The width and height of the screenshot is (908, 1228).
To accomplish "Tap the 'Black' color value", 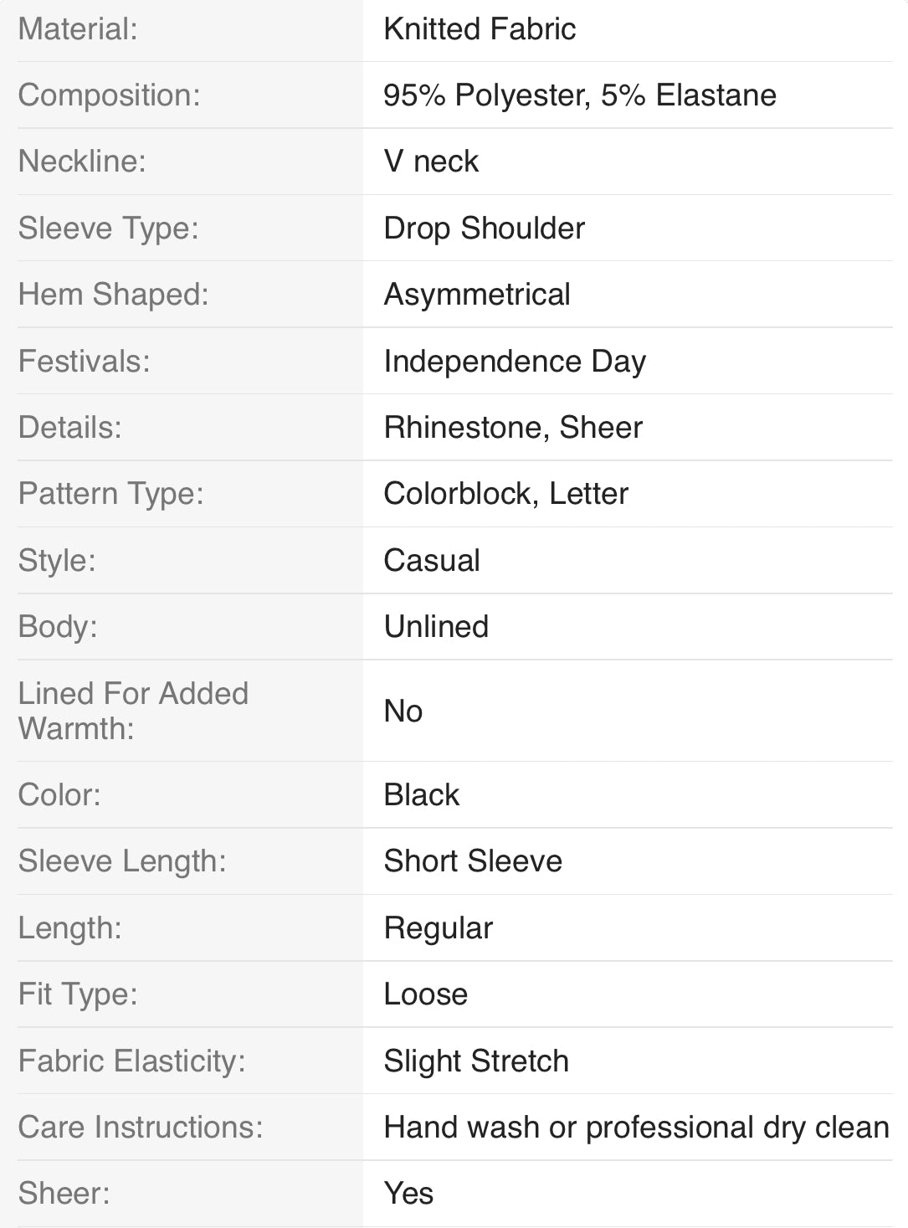I will tap(422, 795).
